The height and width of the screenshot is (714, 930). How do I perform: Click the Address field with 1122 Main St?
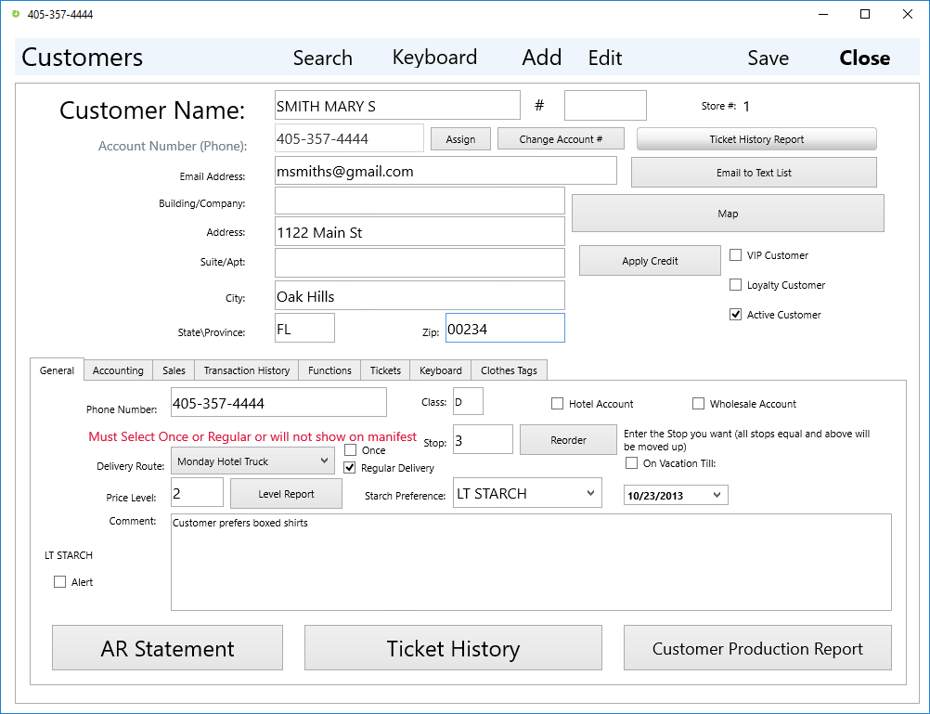(x=420, y=231)
